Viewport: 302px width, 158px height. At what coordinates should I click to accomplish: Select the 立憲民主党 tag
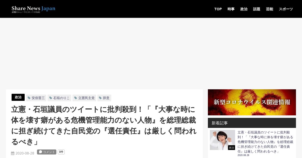(x=84, y=98)
